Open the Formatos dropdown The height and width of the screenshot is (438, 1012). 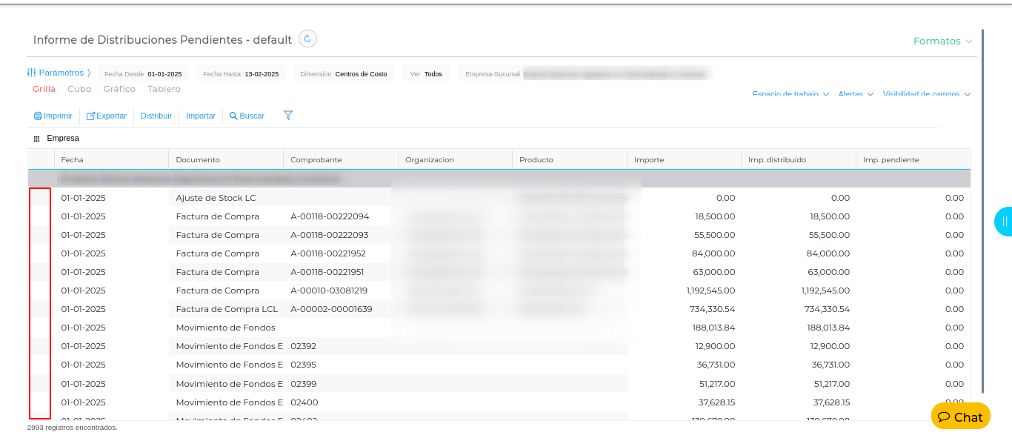[x=942, y=42]
